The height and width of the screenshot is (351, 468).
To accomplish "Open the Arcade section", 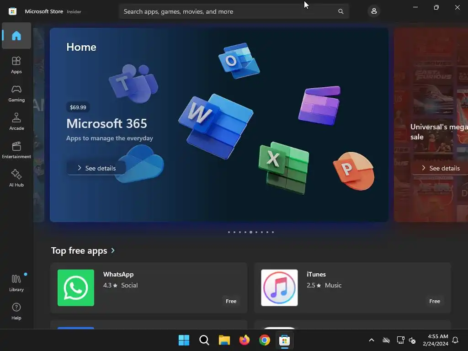I will click(16, 122).
